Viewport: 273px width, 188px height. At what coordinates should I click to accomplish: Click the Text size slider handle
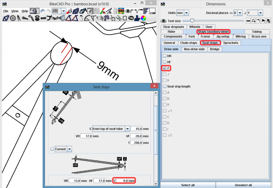(192, 21)
